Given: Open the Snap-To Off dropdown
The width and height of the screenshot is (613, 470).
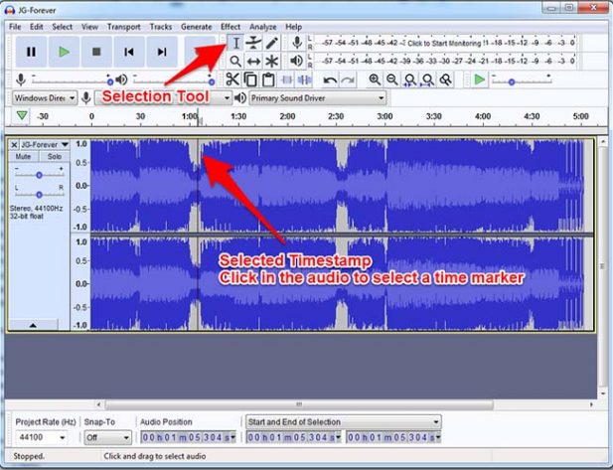Looking at the screenshot, I should tap(107, 437).
